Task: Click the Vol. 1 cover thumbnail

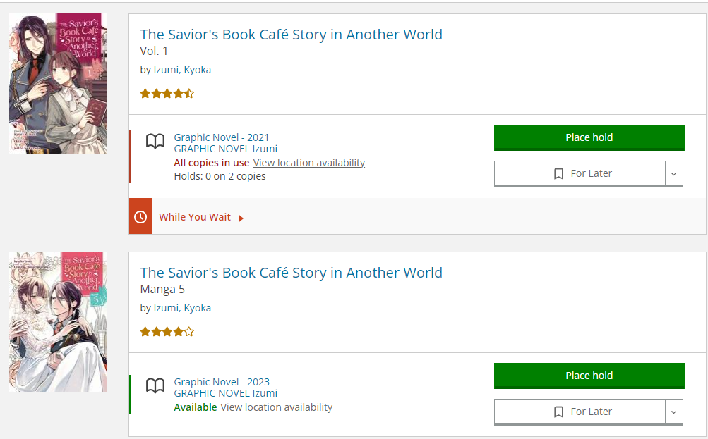Action: click(59, 83)
